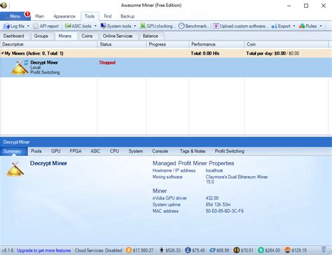This screenshot has width=332, height=255.
Task: Open the GPU details tab
Action: coord(55,151)
